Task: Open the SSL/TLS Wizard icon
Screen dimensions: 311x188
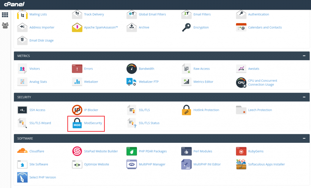Action: [x=22, y=123]
